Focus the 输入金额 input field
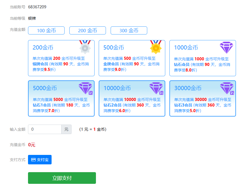This screenshot has width=249, height=188. coord(45,129)
